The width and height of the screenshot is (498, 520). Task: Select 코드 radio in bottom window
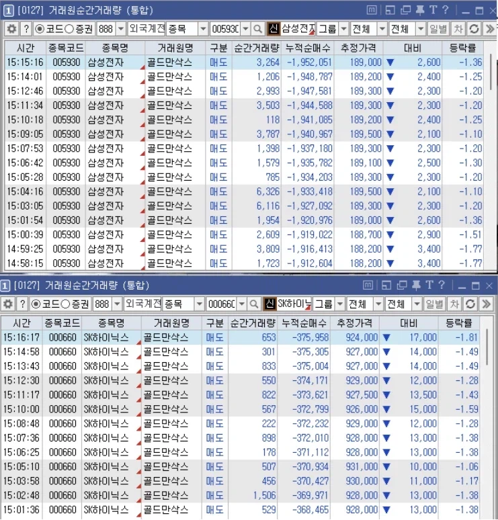[36, 304]
